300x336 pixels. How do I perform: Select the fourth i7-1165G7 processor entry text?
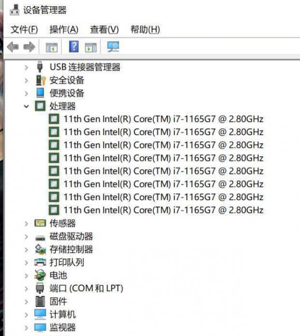tap(163, 158)
